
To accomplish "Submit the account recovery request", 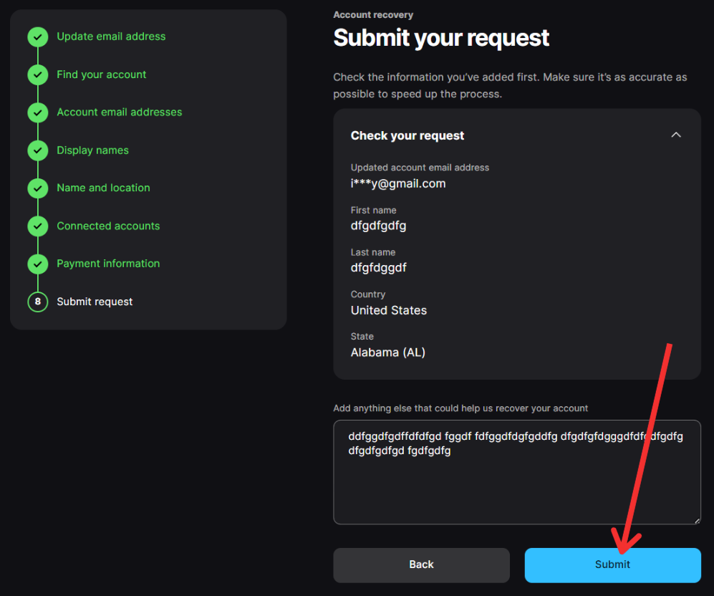I will pos(612,564).
